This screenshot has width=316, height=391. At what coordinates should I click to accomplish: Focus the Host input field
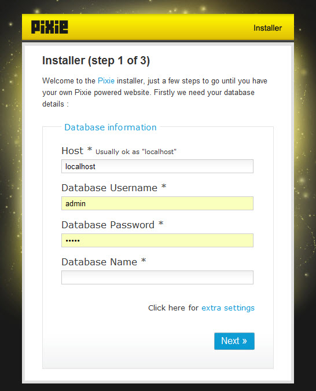[x=157, y=166]
